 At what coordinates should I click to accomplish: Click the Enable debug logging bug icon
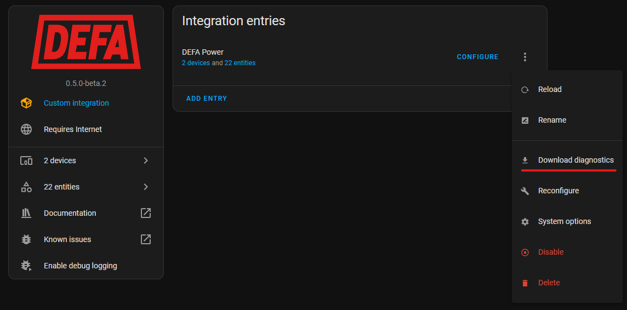[26, 266]
